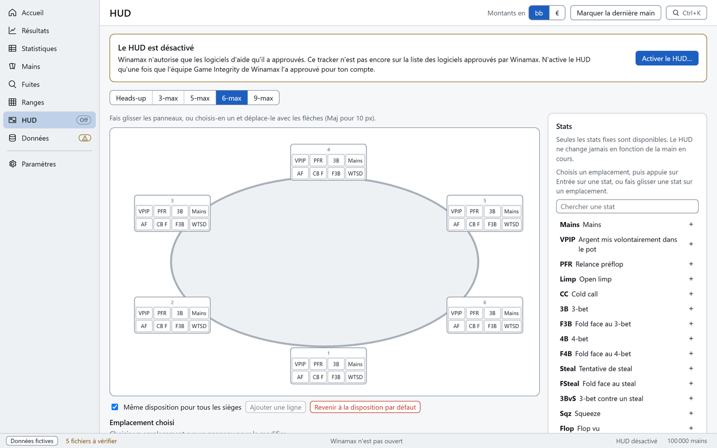
Task: Switch amounts to euros
Action: tap(557, 13)
